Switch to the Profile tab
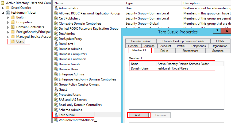This screenshot has width=231, height=123. tap(181, 46)
